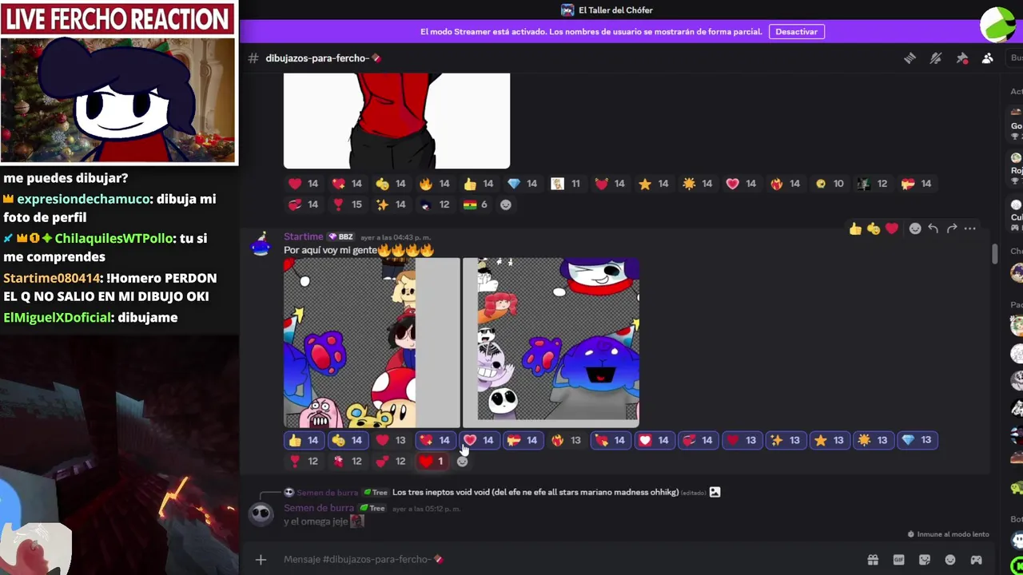Click Desactivar to turn off Streamer mode
This screenshot has width=1023, height=575.
797,32
